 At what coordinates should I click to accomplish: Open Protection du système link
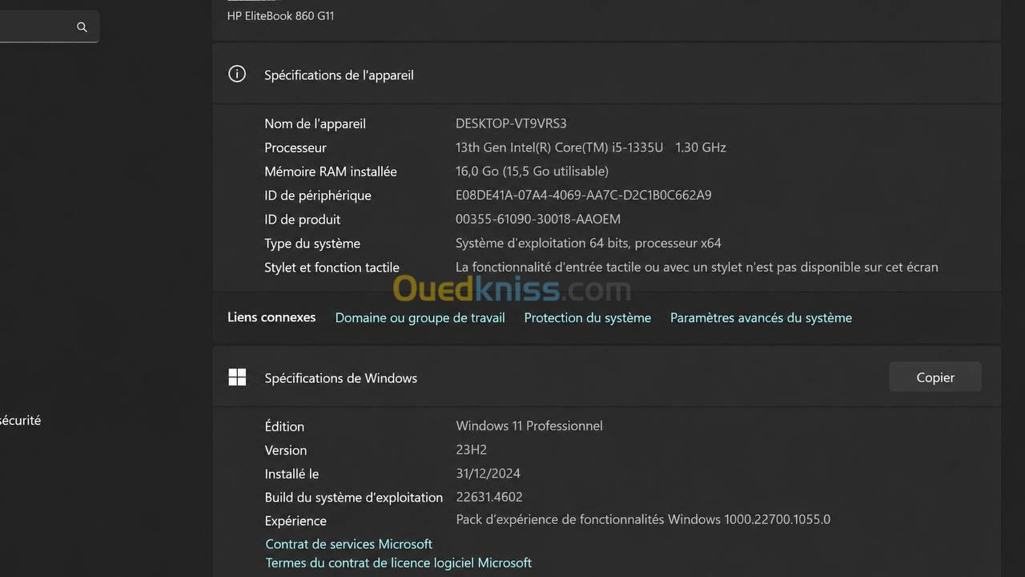point(588,318)
